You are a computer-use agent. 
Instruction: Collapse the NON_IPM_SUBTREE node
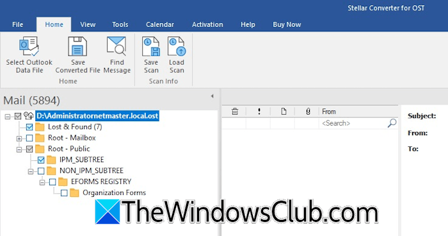(31, 172)
